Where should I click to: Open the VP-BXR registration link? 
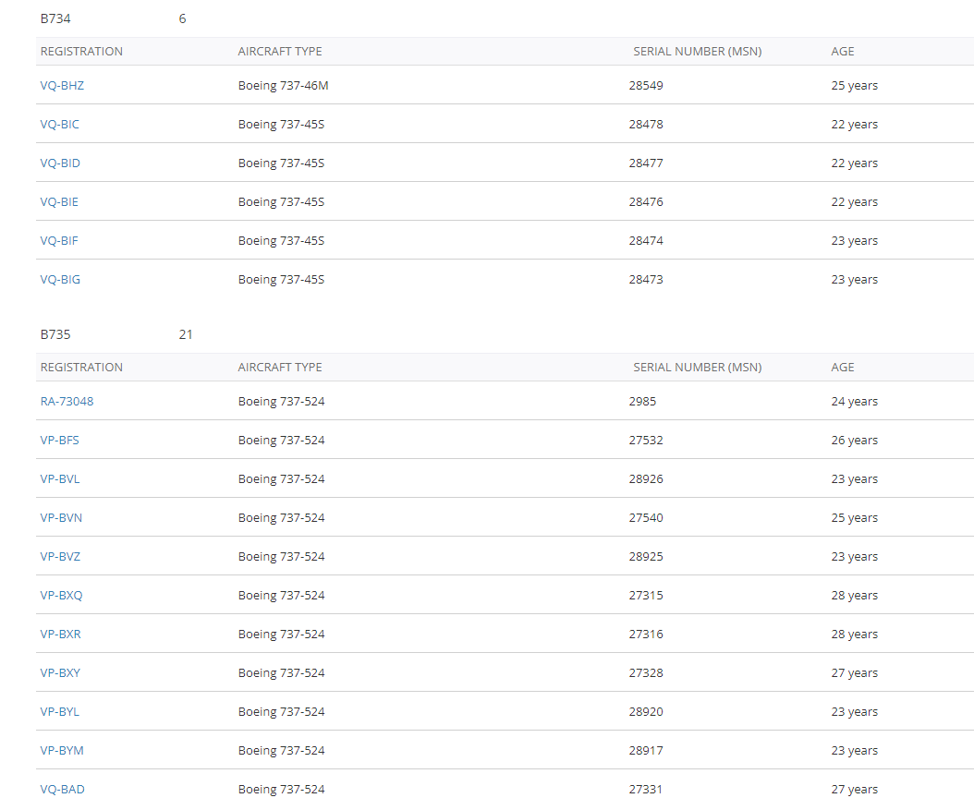(x=60, y=634)
